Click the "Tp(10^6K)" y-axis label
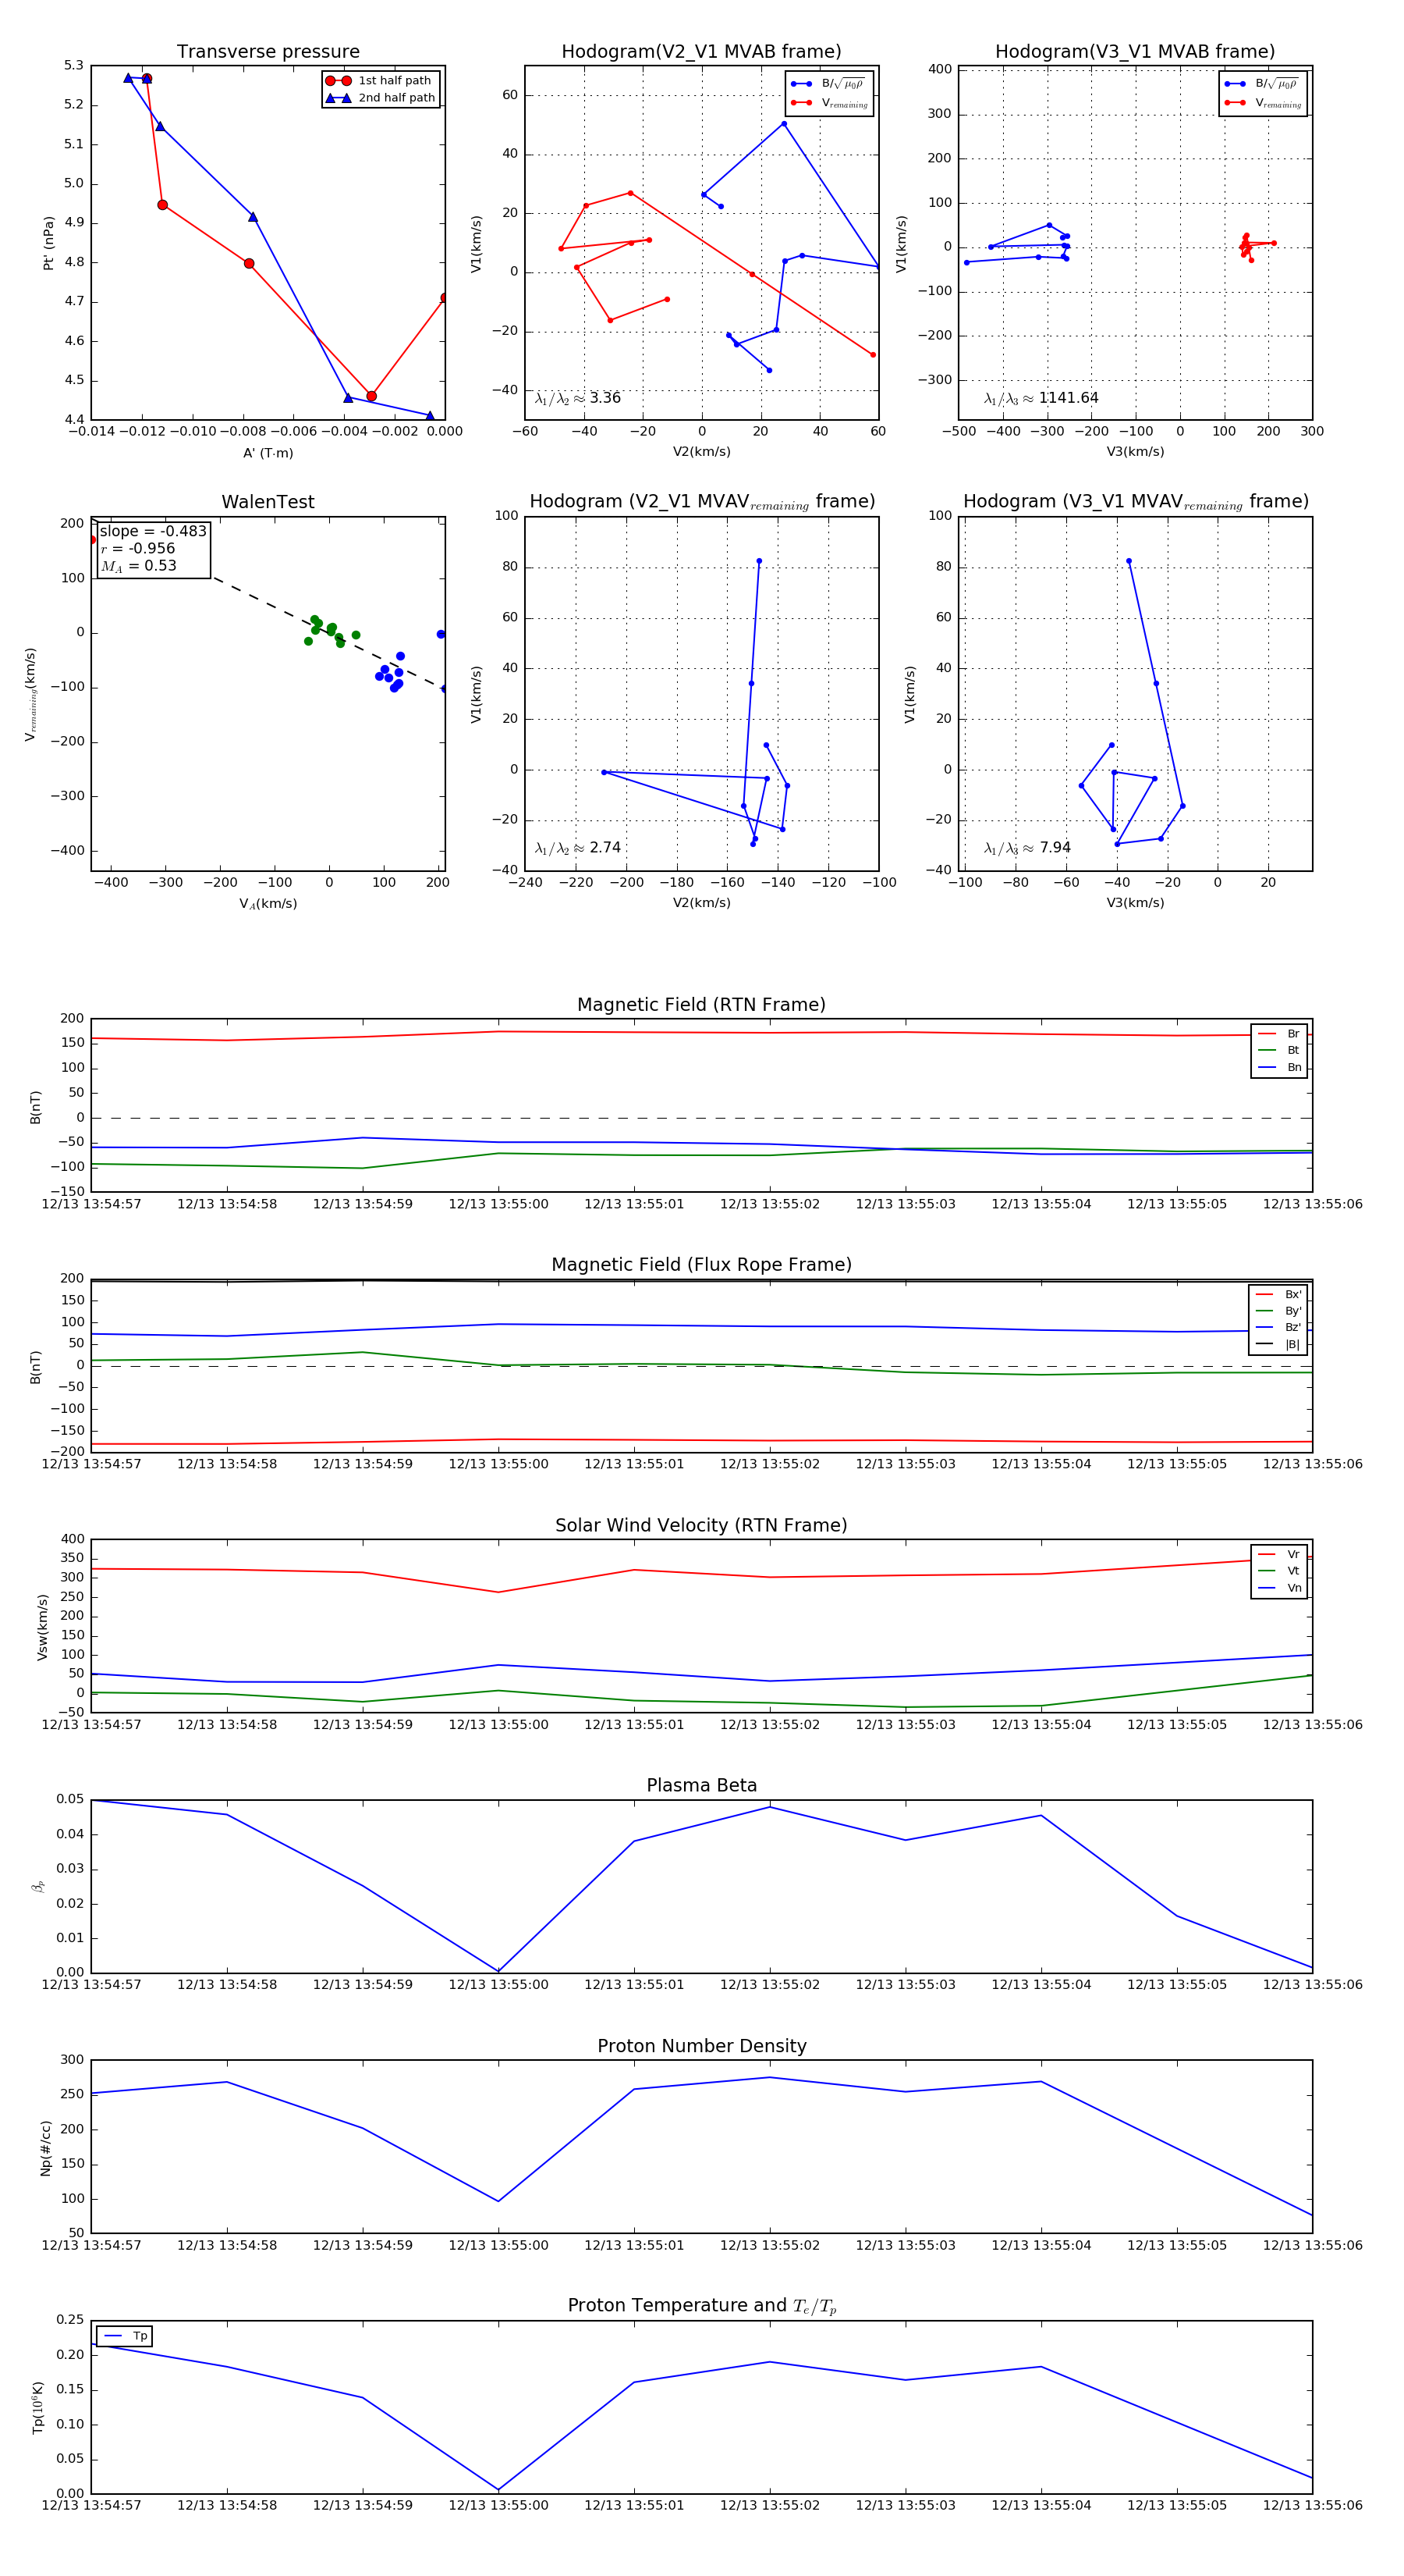Viewport: 1404px width, 2576px height. [39, 2408]
